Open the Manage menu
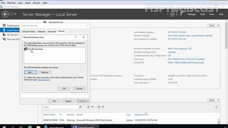Screen dimensions: 228x128 coord(192,14)
